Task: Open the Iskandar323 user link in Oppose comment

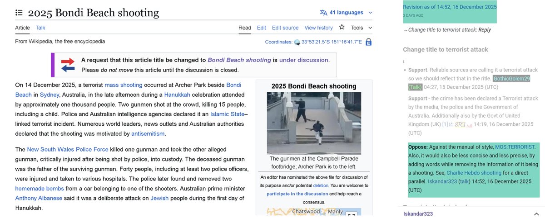Action: click(x=442, y=181)
